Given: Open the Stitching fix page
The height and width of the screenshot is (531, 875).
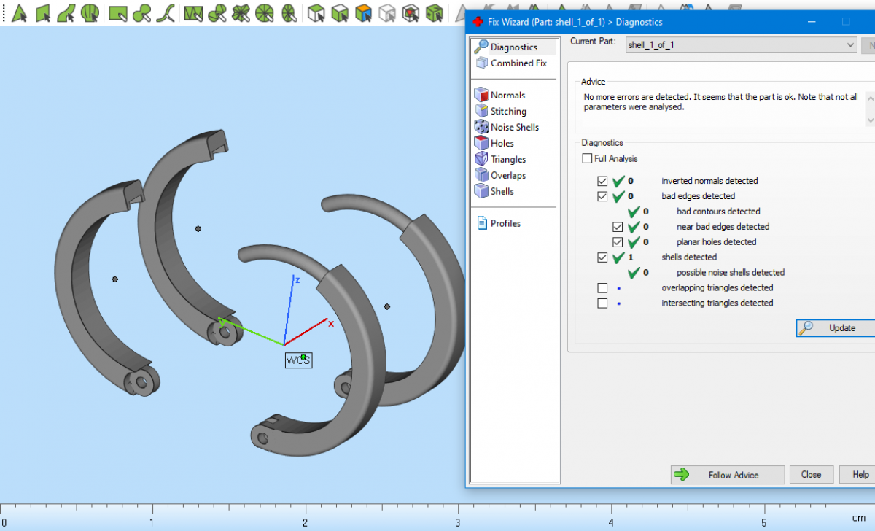Looking at the screenshot, I should click(507, 111).
